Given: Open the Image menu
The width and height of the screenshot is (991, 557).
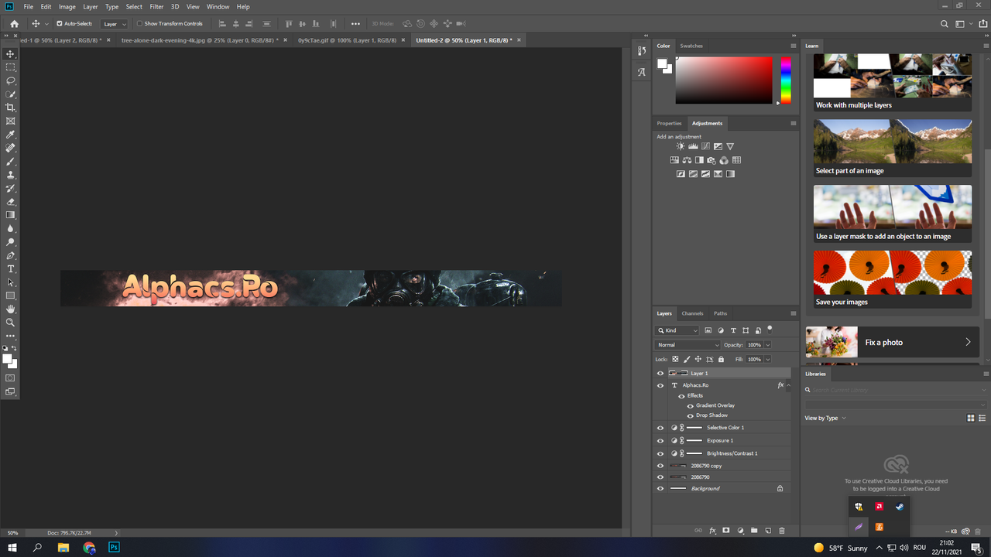Looking at the screenshot, I should (x=67, y=7).
